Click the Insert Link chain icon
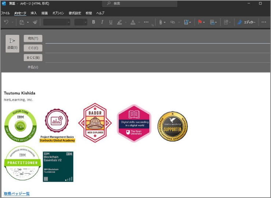271x198 pixels. (172, 22)
